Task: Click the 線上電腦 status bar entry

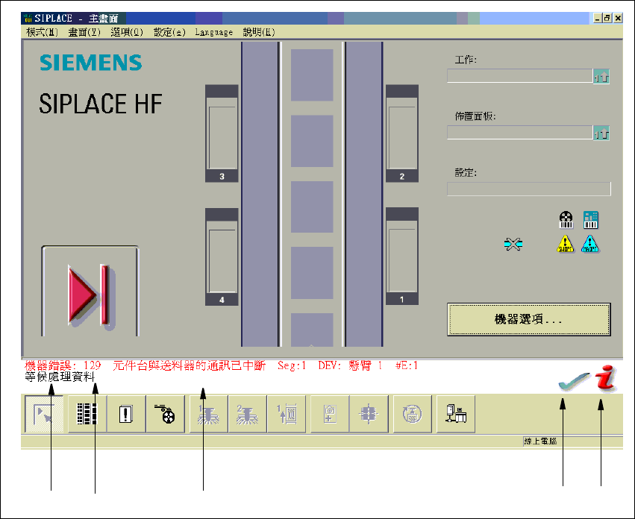Action: click(540, 441)
